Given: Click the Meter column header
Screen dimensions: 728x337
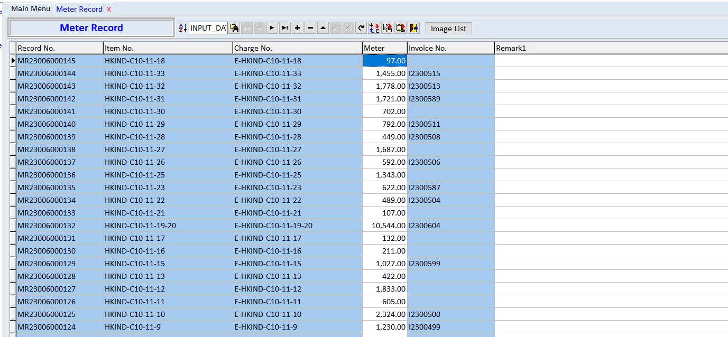Looking at the screenshot, I should click(x=384, y=48).
